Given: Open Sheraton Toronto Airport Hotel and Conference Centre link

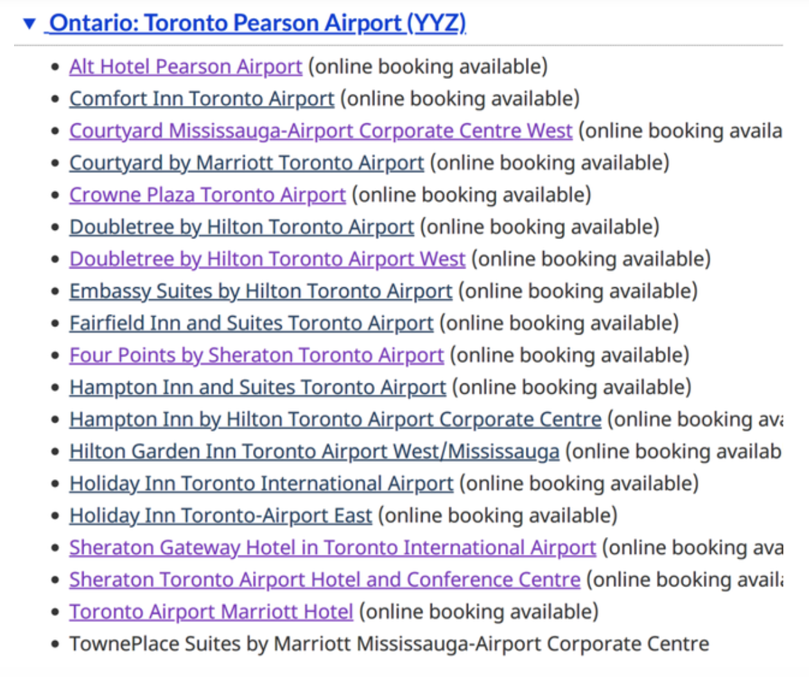Looking at the screenshot, I should tap(325, 580).
